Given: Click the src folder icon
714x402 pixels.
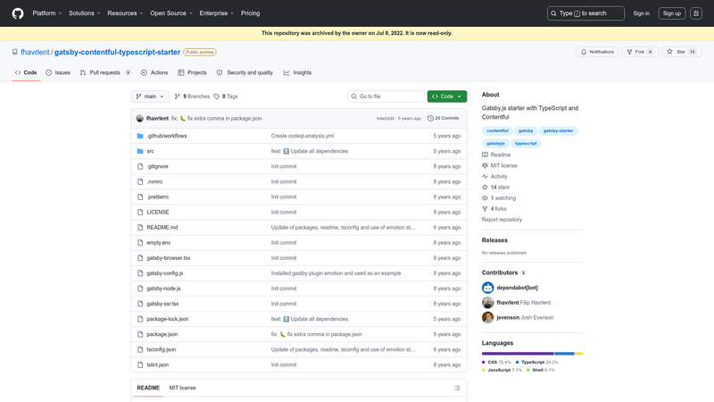Looking at the screenshot, I should (x=140, y=151).
